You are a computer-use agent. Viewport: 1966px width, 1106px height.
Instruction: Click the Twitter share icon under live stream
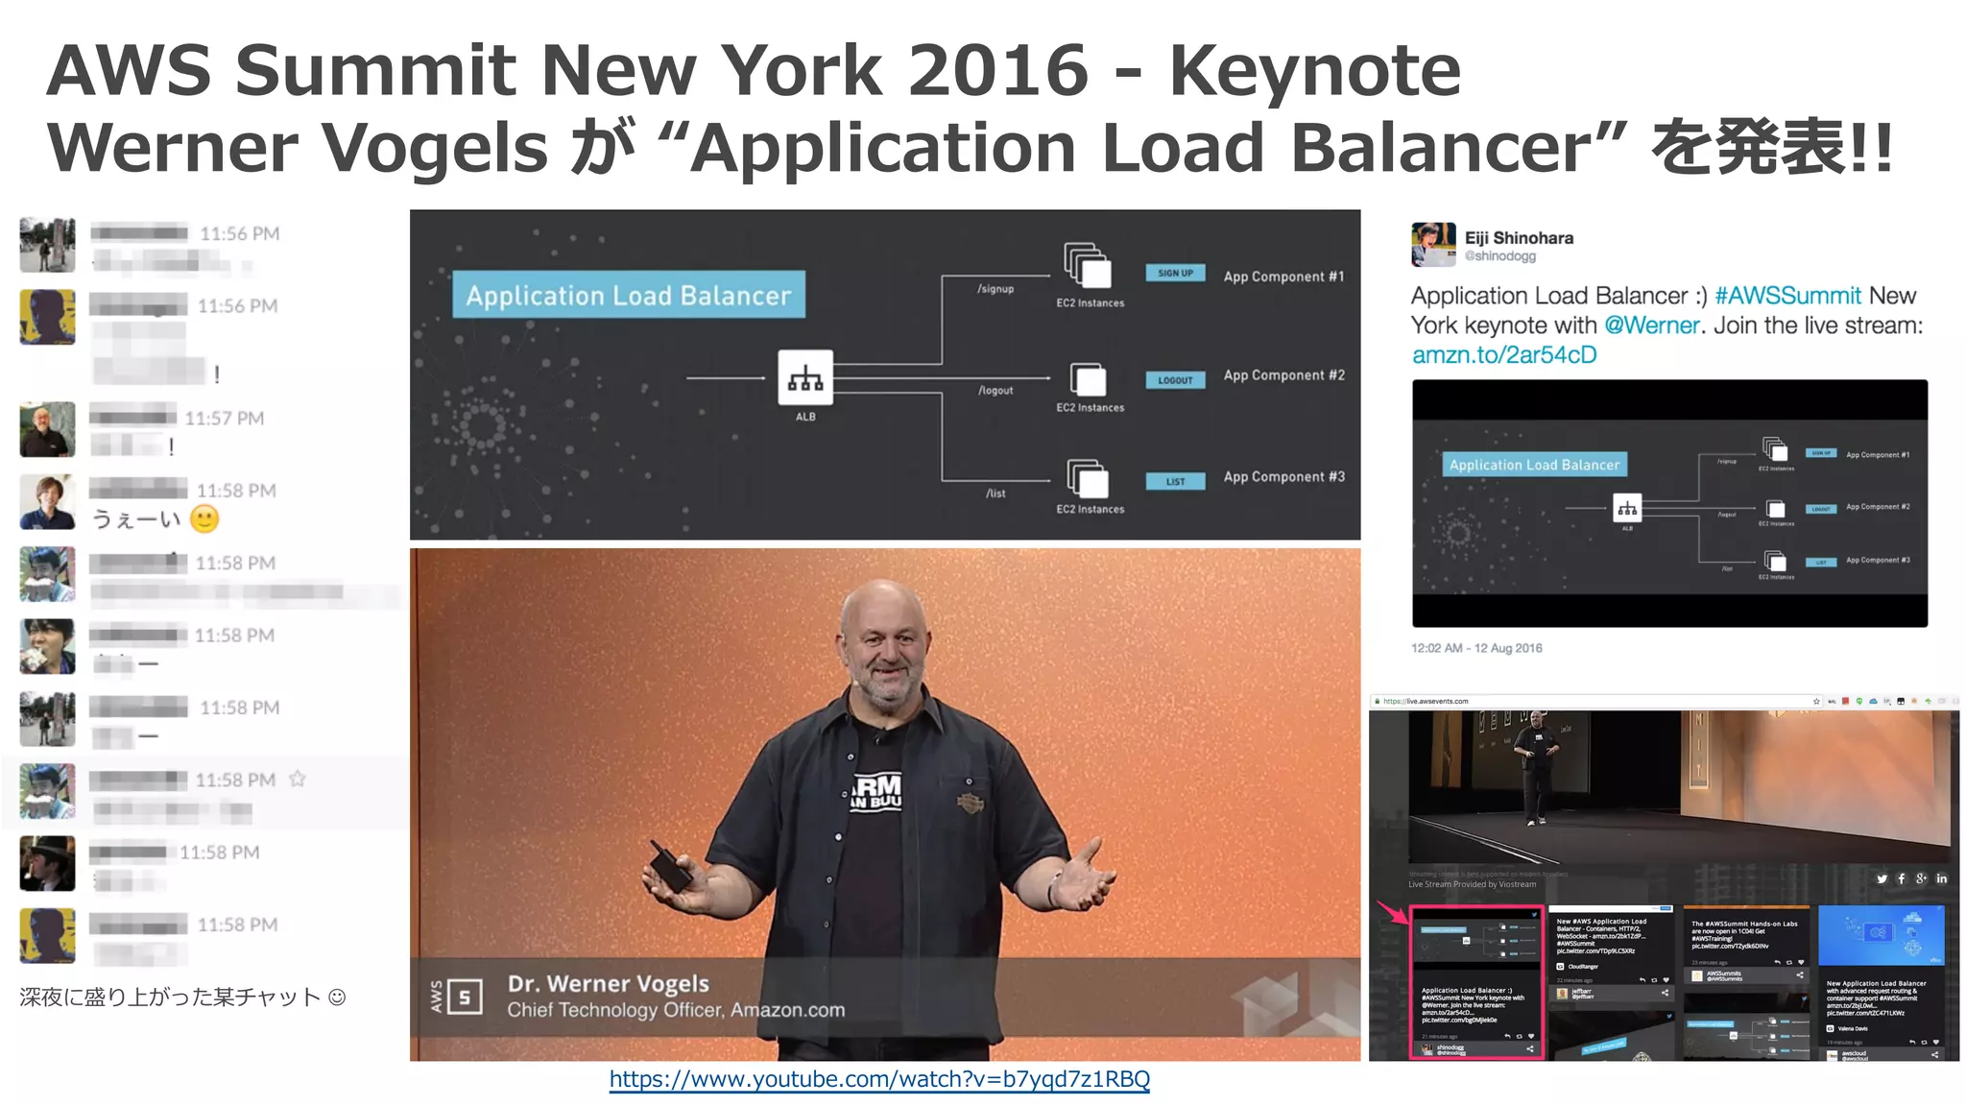click(x=1882, y=878)
